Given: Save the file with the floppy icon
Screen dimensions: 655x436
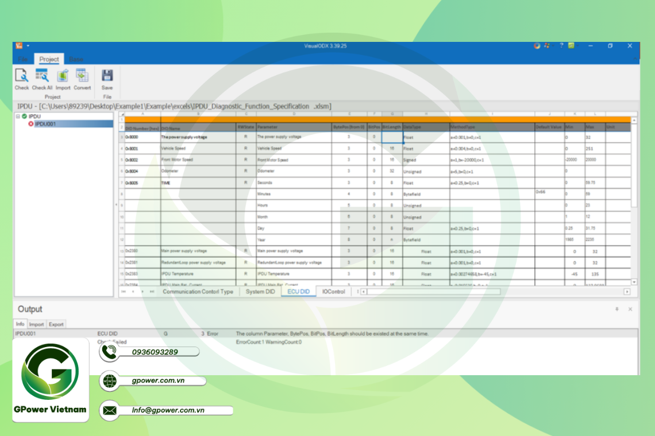Looking at the screenshot, I should tap(107, 76).
